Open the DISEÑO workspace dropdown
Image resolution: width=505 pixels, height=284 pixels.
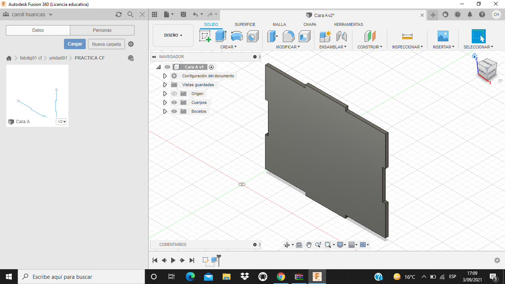[173, 35]
